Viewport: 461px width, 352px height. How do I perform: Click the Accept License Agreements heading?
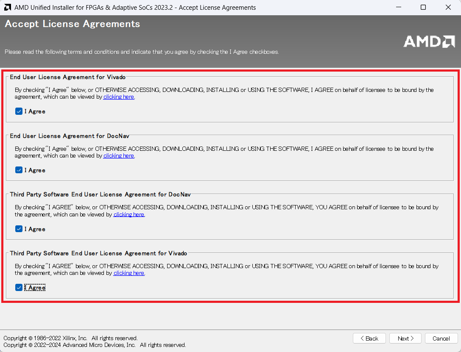[x=73, y=24]
